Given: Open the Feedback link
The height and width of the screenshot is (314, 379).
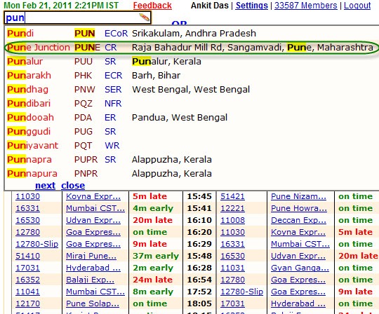Looking at the screenshot, I should click(152, 6).
